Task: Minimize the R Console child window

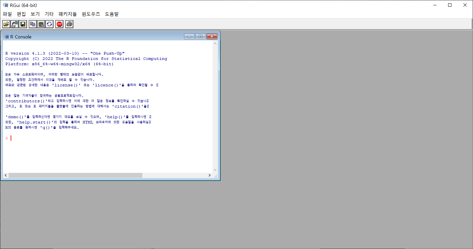Action: [189, 36]
